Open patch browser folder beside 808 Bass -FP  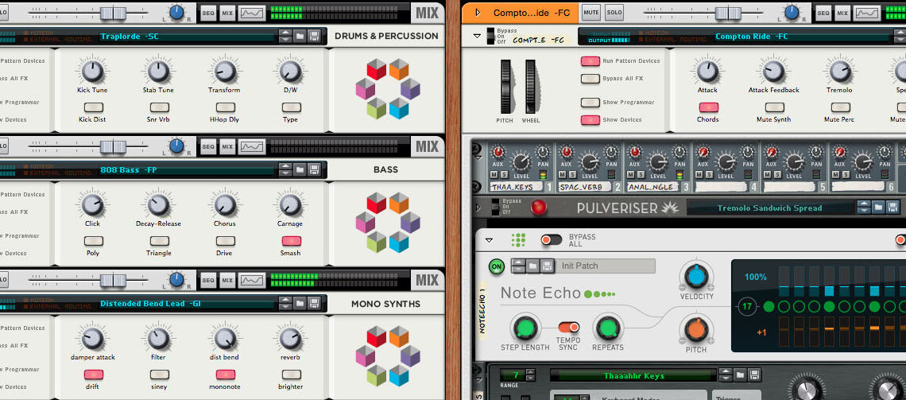300,170
